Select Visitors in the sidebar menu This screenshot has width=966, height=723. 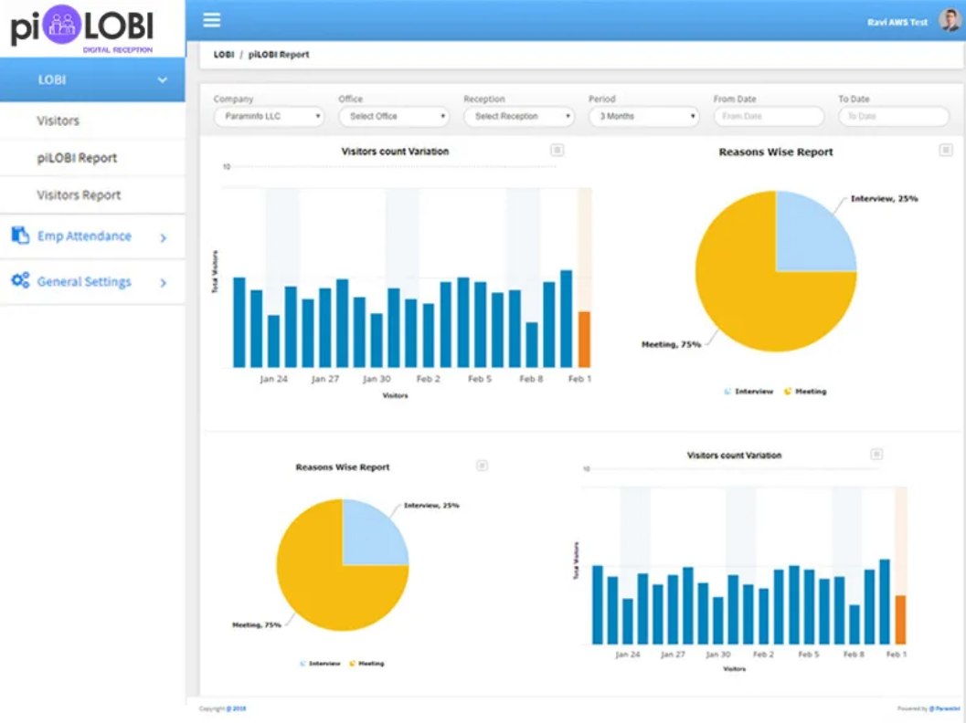tap(58, 120)
